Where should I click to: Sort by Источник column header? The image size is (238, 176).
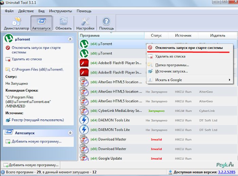click(183, 36)
